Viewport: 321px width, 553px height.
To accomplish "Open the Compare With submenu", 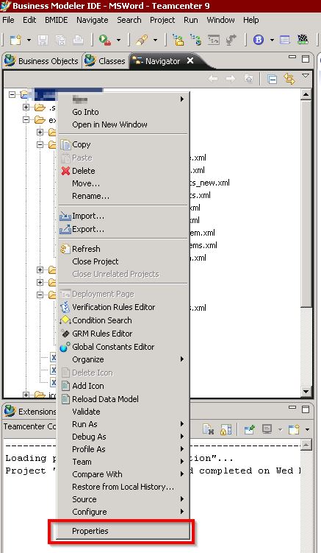I will click(123, 474).
